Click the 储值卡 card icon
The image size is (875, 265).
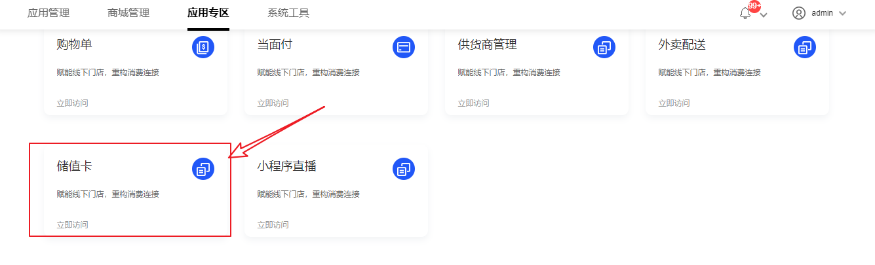click(203, 169)
